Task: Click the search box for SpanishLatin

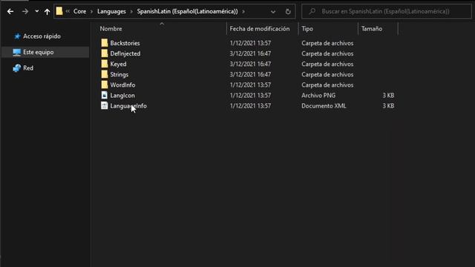Action: [387, 12]
